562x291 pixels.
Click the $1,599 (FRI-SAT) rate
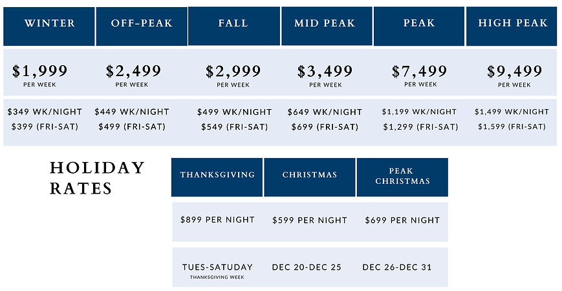click(x=512, y=126)
